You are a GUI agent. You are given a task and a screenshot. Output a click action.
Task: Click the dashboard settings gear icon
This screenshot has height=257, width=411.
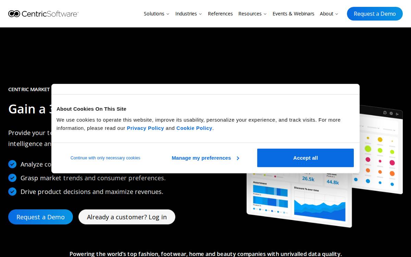click(x=391, y=113)
